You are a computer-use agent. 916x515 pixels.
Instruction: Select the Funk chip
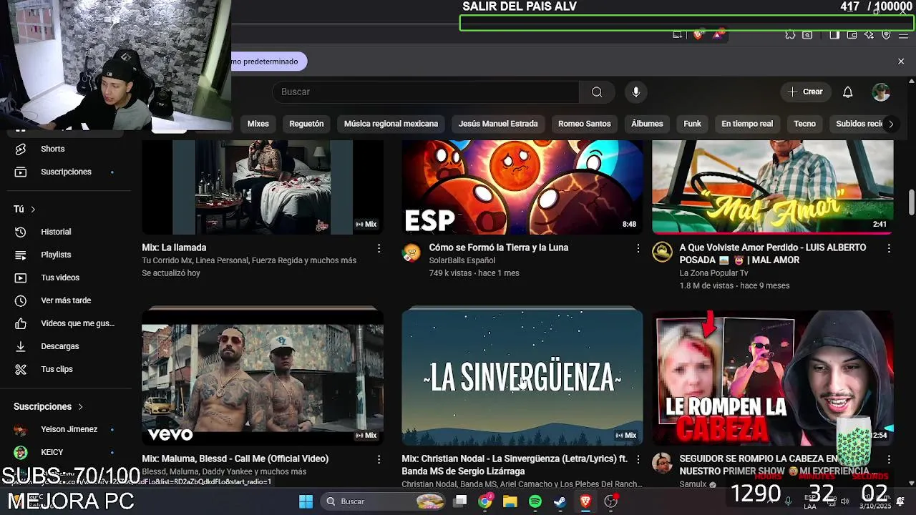[x=692, y=124]
